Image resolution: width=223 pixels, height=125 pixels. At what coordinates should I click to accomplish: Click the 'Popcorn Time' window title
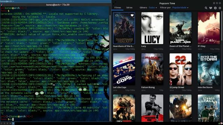pyautogui.click(x=167, y=3)
